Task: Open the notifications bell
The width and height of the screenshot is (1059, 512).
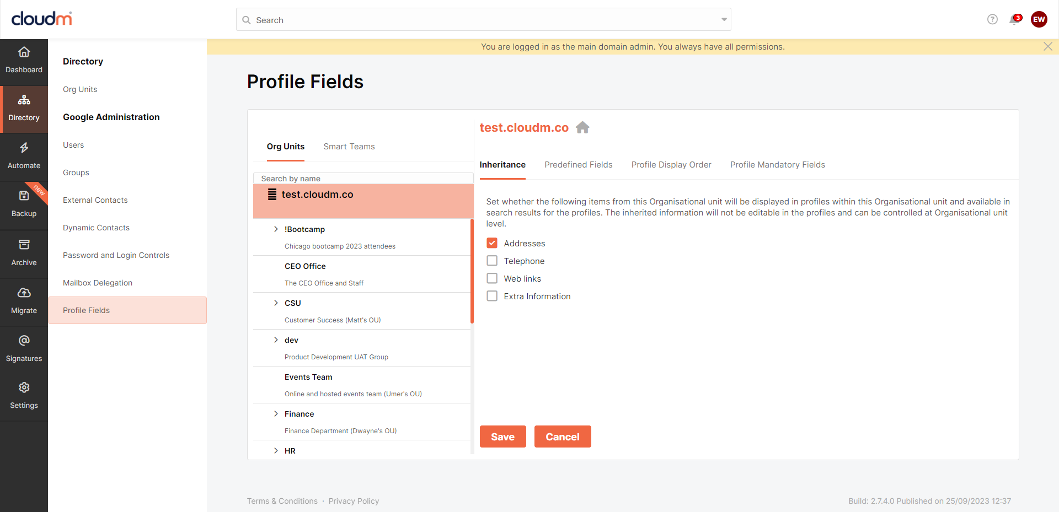Action: 1014,20
